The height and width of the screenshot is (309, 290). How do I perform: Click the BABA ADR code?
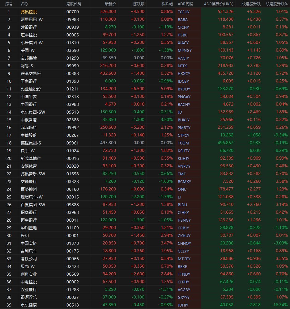coord(183,19)
